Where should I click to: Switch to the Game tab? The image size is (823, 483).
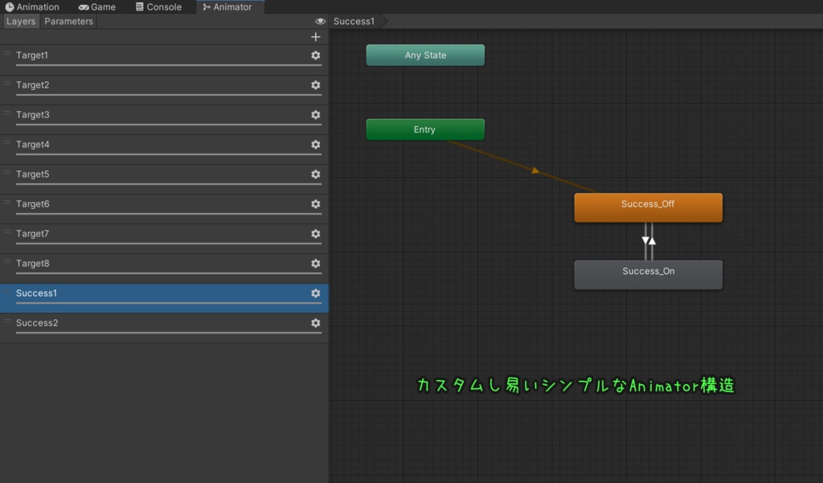[97, 6]
